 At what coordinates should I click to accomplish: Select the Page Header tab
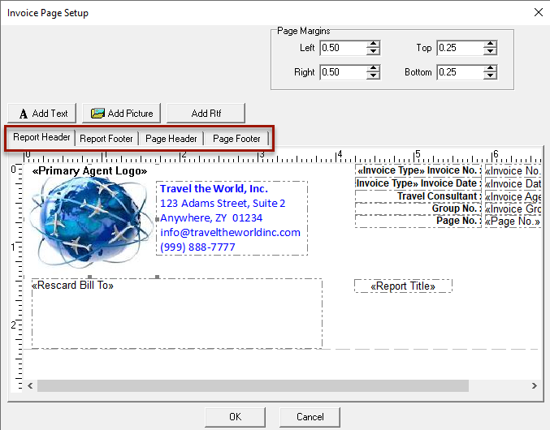pyautogui.click(x=171, y=139)
